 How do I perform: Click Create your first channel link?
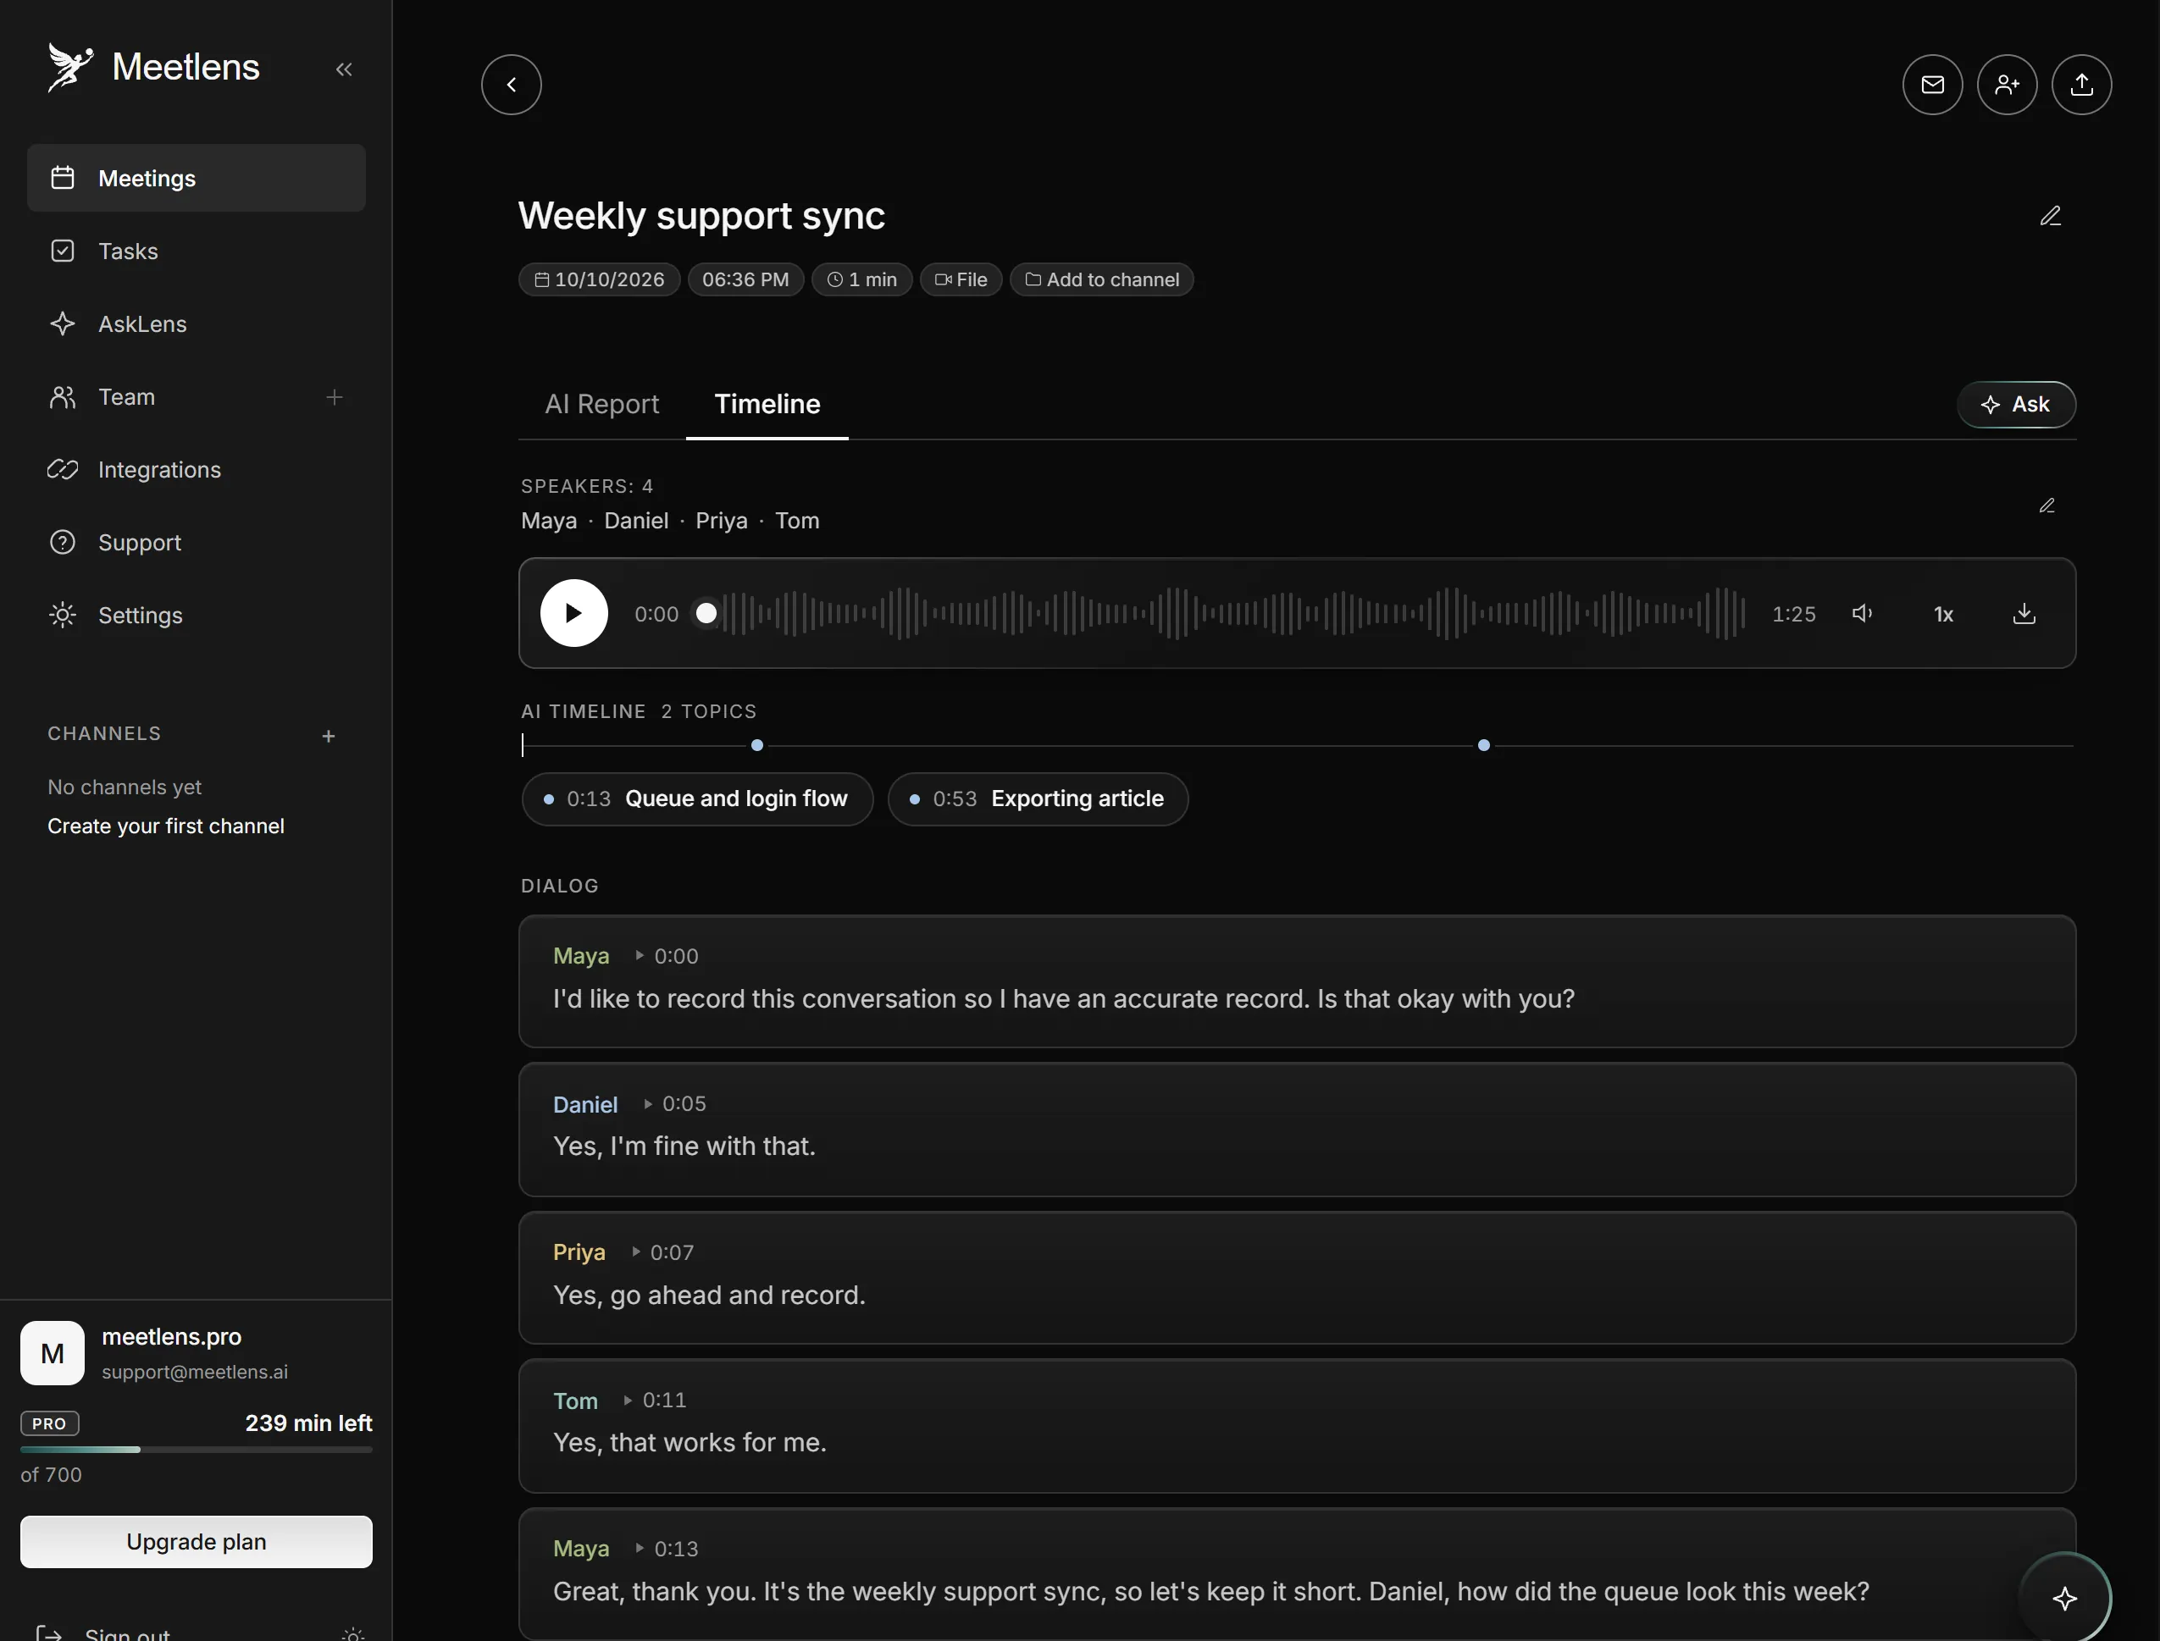coord(166,826)
